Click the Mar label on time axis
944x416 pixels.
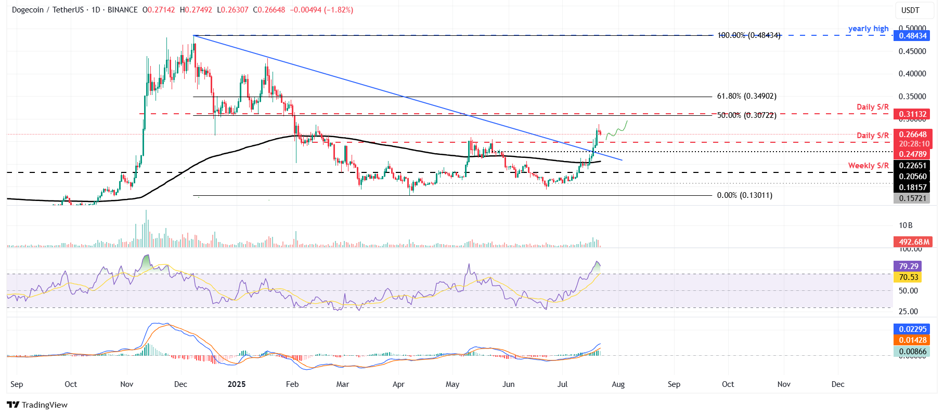coord(343,384)
